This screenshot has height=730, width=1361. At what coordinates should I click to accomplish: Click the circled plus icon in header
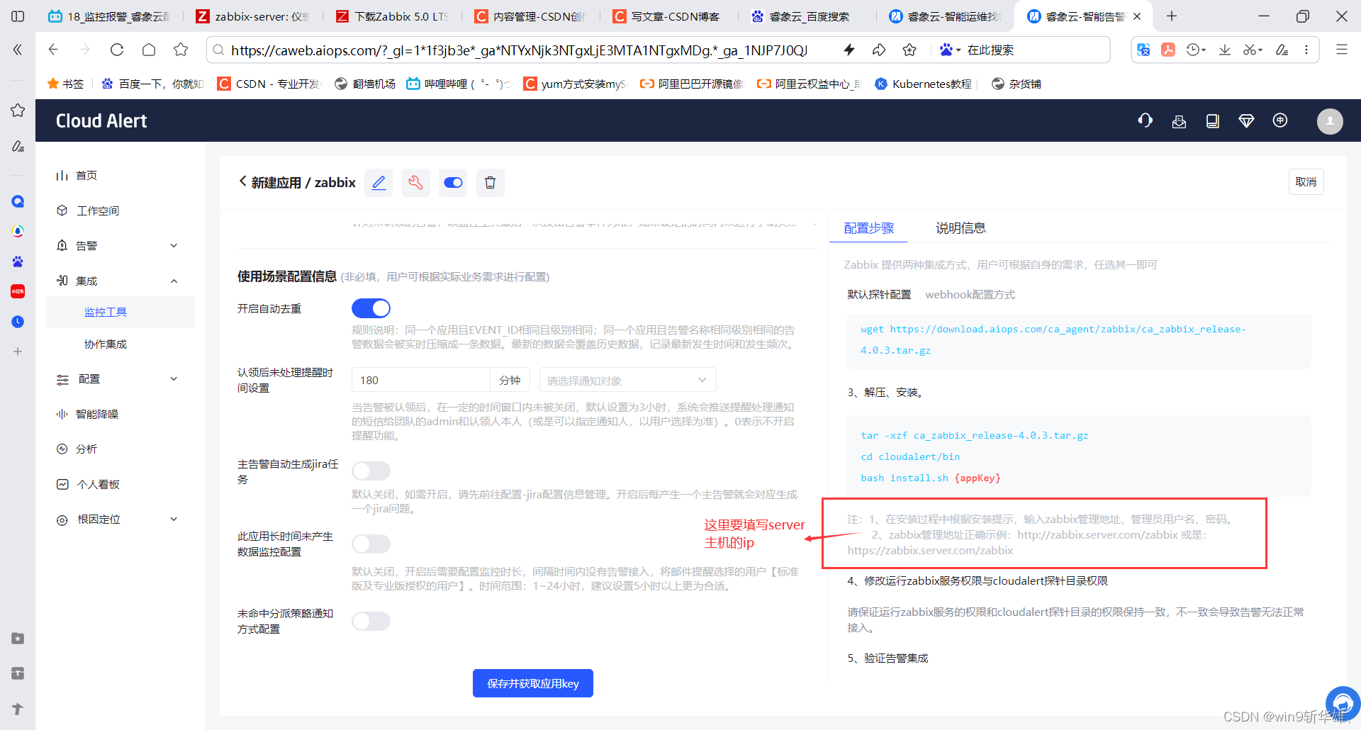pyautogui.click(x=1280, y=120)
